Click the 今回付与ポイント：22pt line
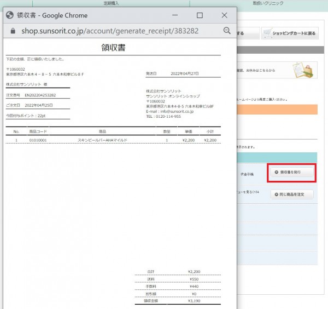This screenshot has width=328, height=309. click(26, 116)
